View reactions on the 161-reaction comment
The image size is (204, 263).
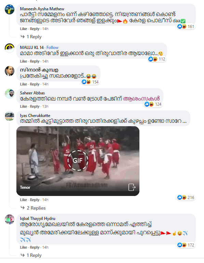click(x=186, y=26)
